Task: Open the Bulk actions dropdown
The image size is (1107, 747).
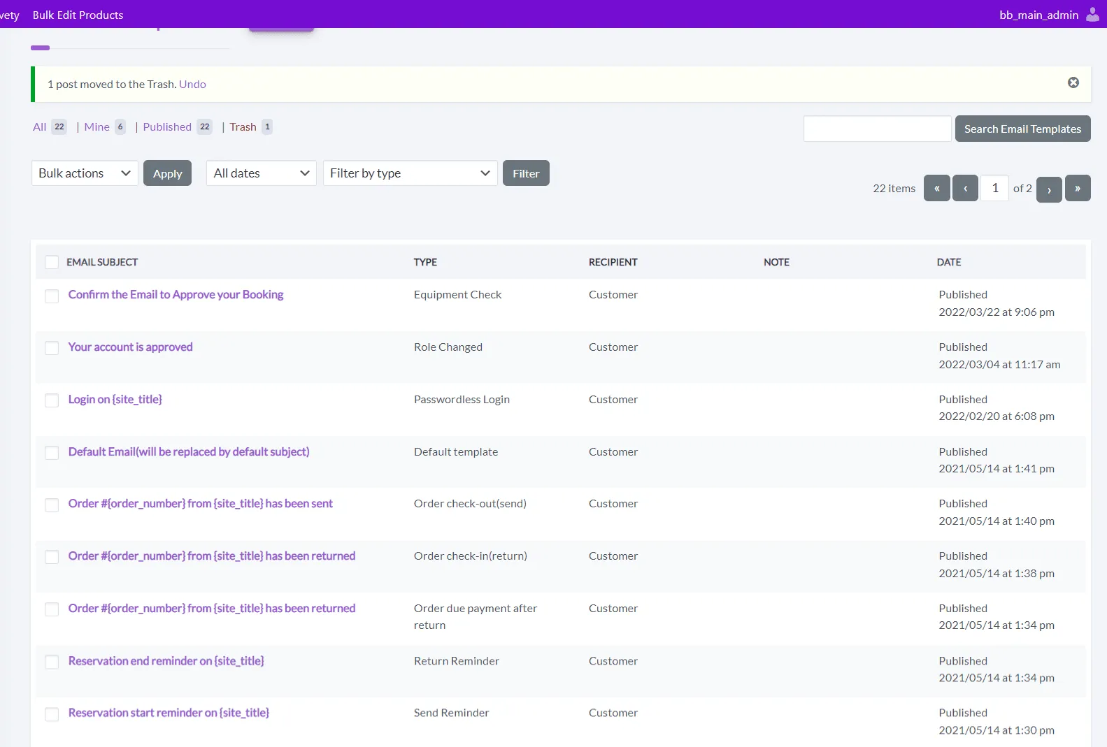Action: (x=85, y=173)
